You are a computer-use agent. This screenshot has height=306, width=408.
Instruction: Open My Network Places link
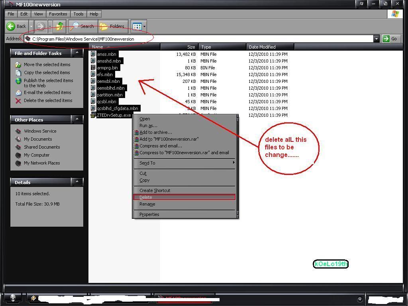point(42,163)
